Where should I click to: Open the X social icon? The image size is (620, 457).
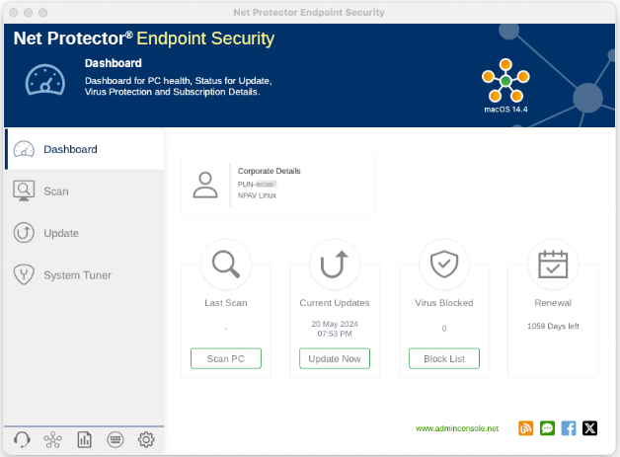pyautogui.click(x=590, y=428)
